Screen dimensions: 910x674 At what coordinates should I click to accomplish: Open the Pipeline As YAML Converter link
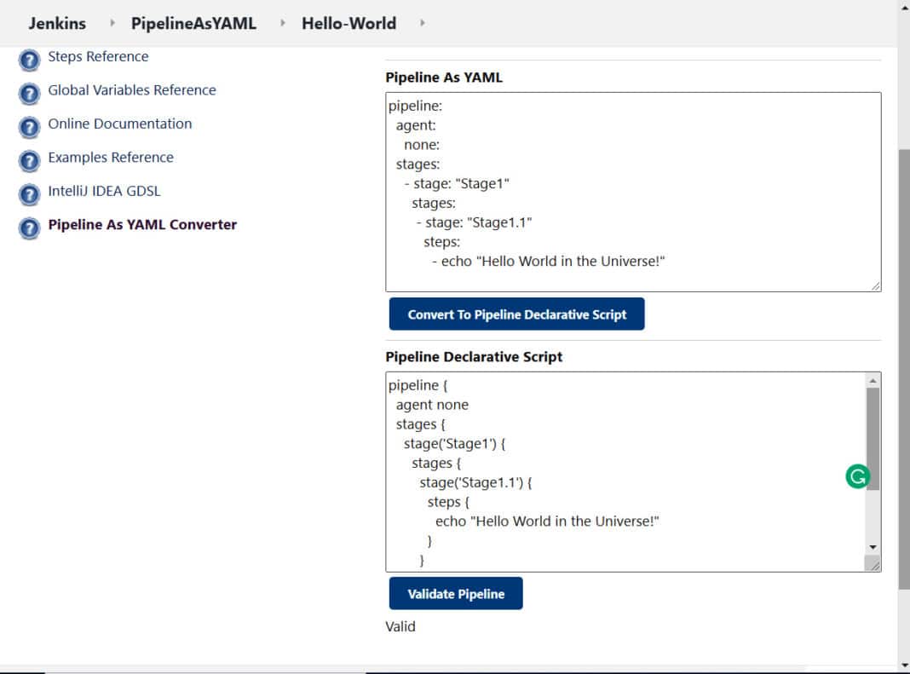click(142, 225)
